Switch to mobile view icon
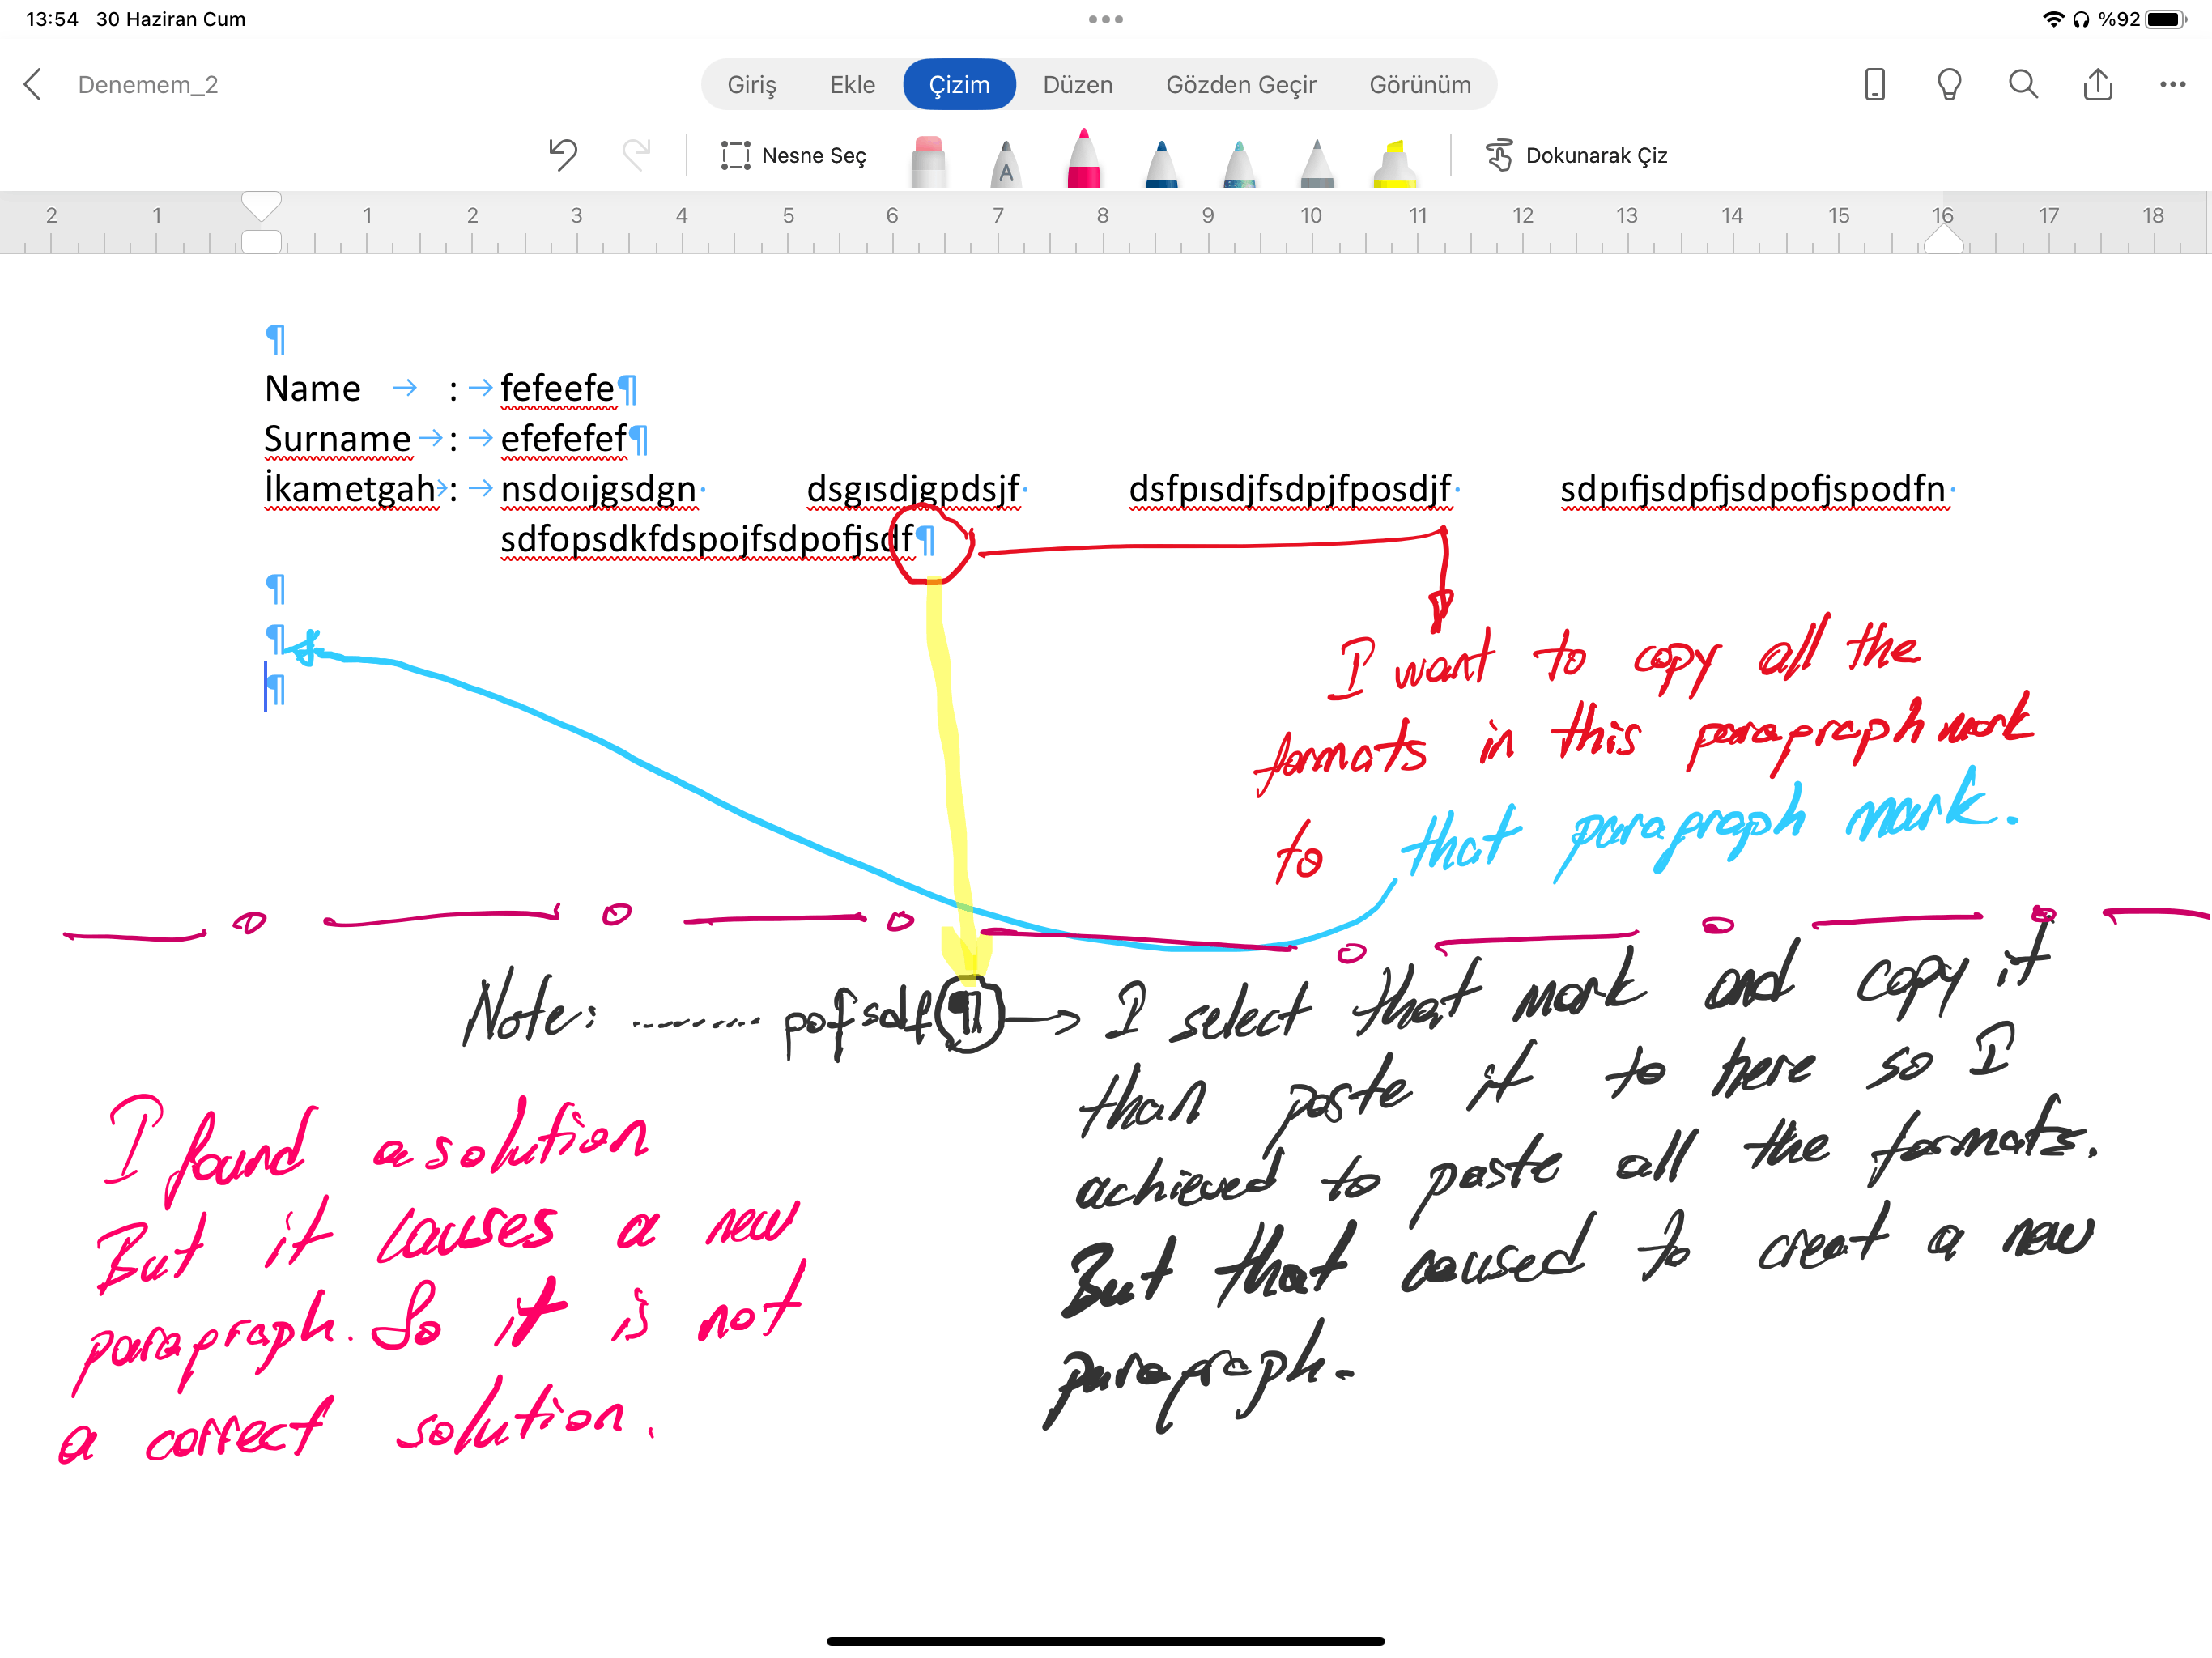Image resolution: width=2212 pixels, height=1658 pixels. tap(1875, 84)
